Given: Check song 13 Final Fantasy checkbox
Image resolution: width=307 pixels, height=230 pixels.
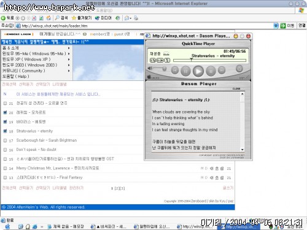Looking at the screenshot, I should (5, 177).
